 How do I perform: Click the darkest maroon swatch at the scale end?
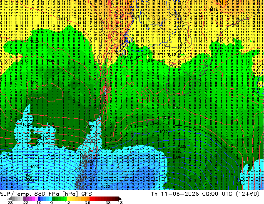120,199
